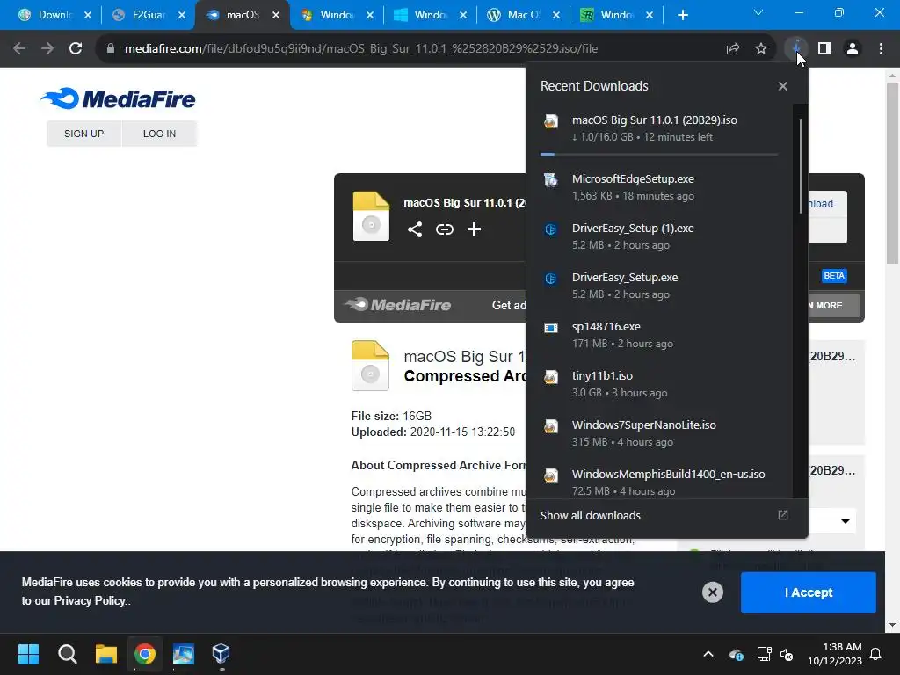Open the Windows Start menu
The width and height of the screenshot is (900, 675).
point(28,654)
